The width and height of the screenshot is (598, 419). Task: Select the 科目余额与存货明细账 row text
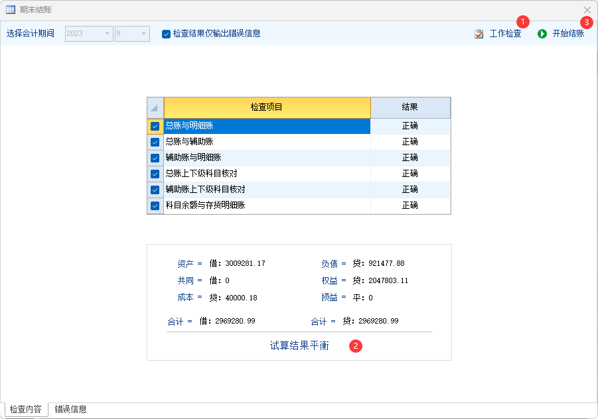[x=205, y=206]
